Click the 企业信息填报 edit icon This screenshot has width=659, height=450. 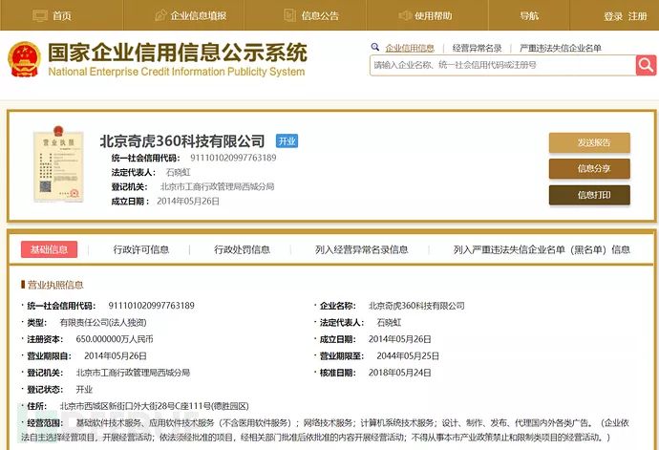point(160,15)
